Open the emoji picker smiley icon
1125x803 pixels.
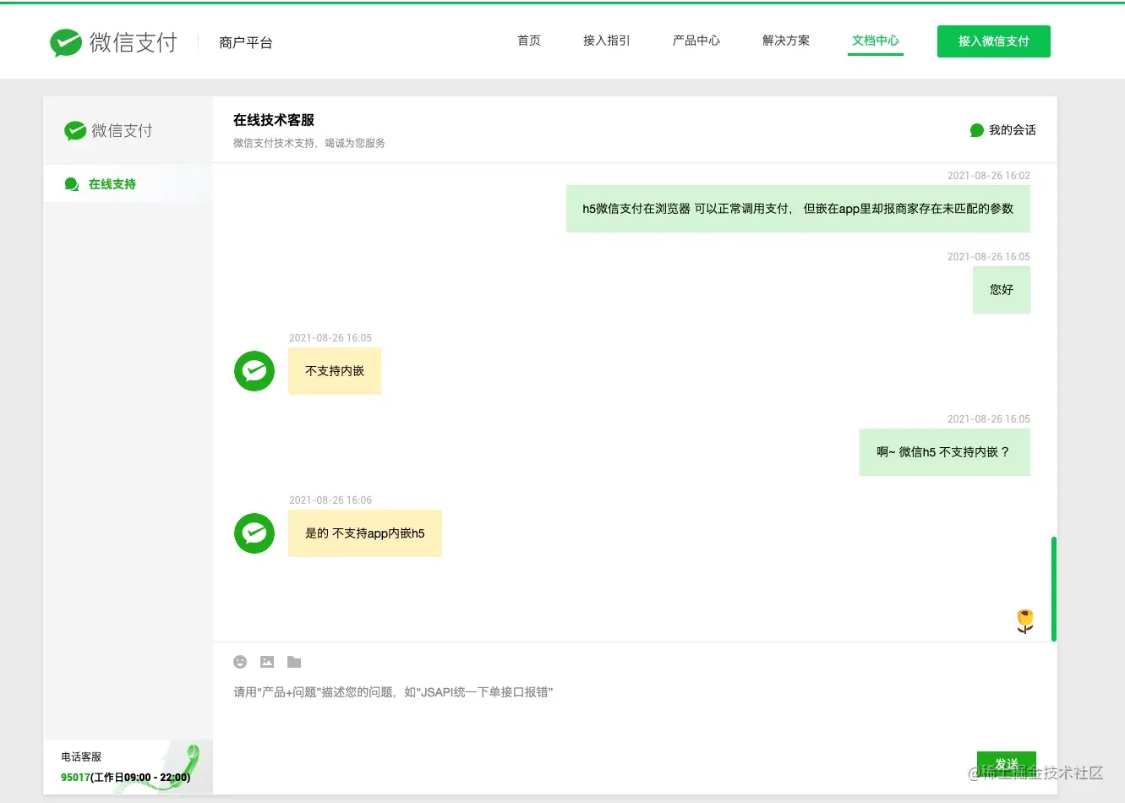pyautogui.click(x=240, y=662)
